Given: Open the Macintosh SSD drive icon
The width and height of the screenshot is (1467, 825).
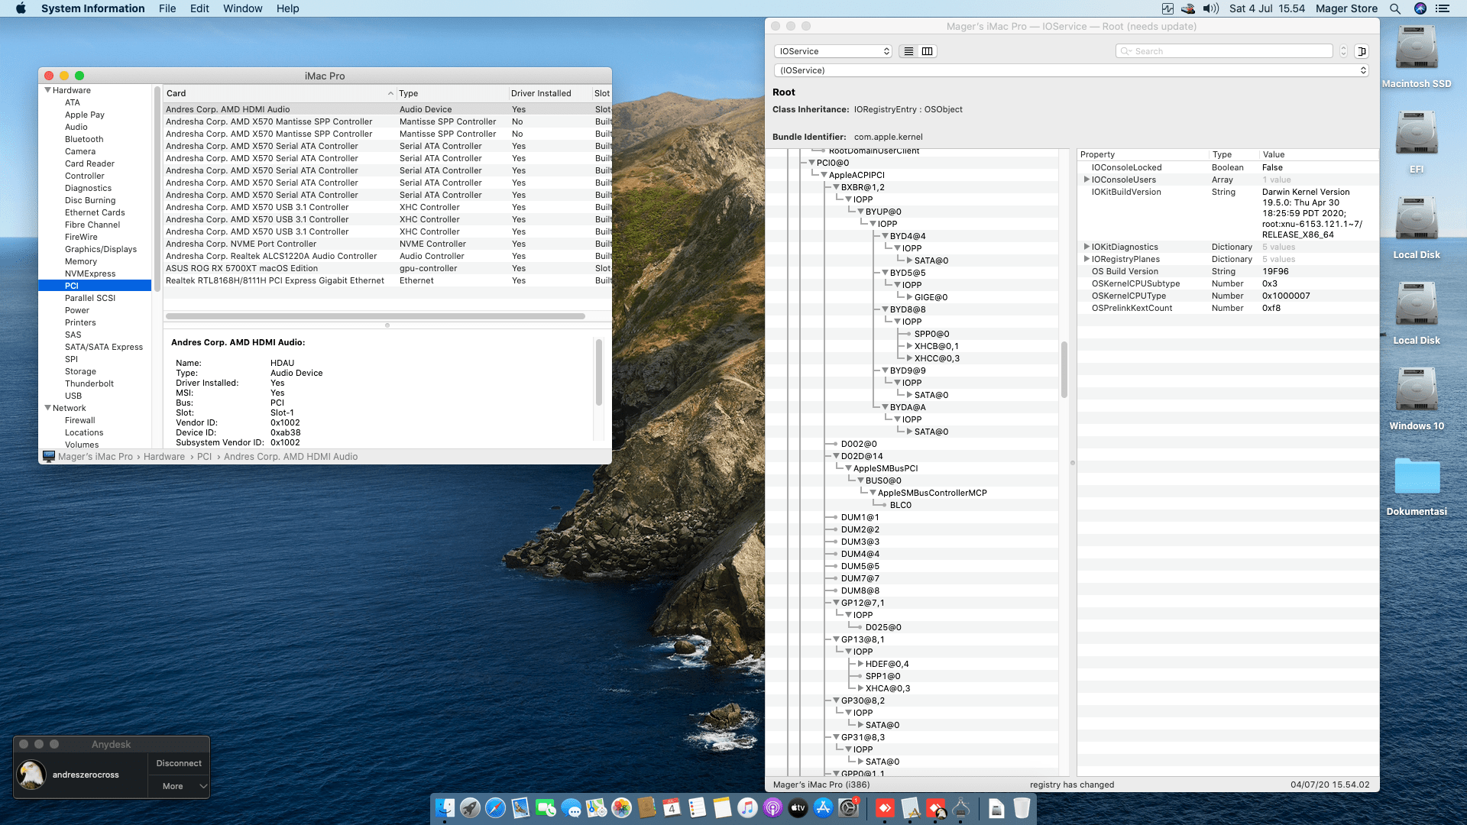Looking at the screenshot, I should [1416, 49].
